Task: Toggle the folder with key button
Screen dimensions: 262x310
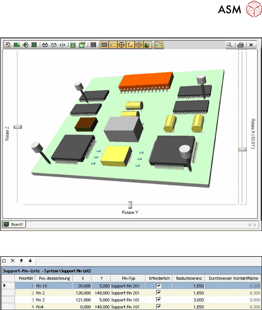Action: click(x=159, y=45)
